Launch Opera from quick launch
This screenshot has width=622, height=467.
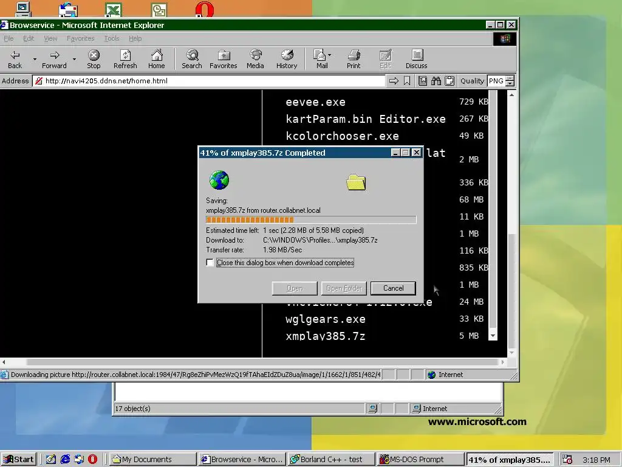click(92, 460)
